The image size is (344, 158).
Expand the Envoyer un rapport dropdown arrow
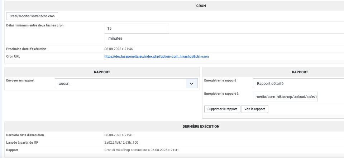(x=191, y=83)
